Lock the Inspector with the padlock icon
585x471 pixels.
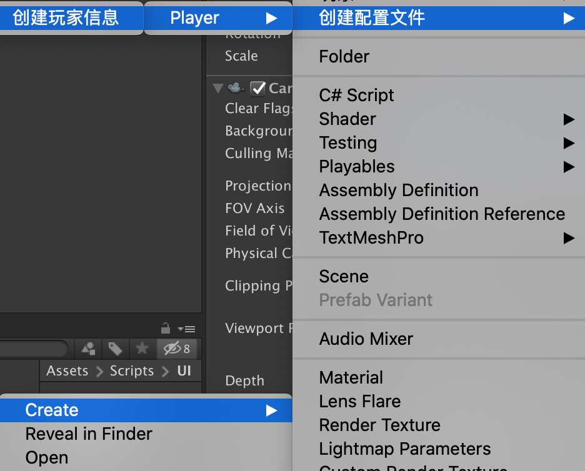(166, 329)
